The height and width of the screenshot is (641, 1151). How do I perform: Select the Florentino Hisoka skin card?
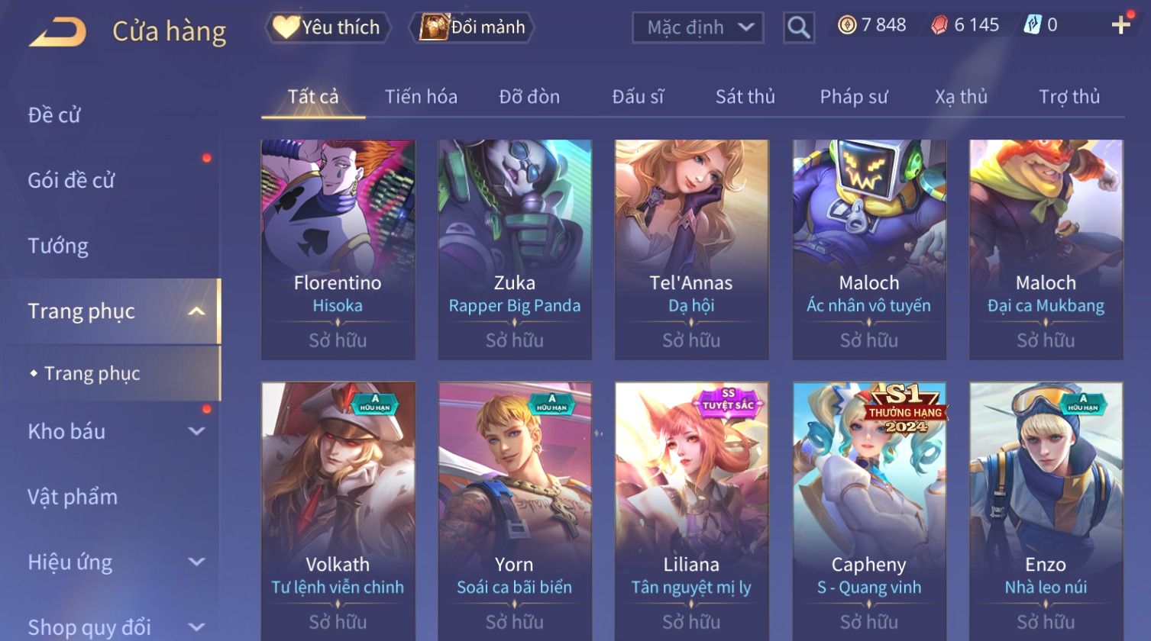point(338,250)
